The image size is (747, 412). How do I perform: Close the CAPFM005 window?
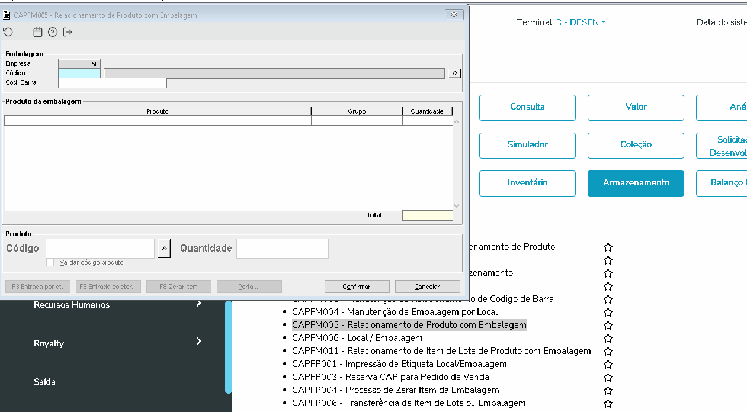click(x=454, y=15)
